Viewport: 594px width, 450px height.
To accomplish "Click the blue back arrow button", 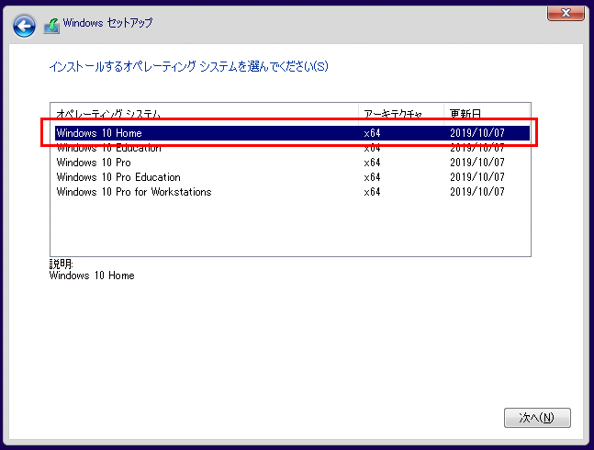I will pos(25,25).
